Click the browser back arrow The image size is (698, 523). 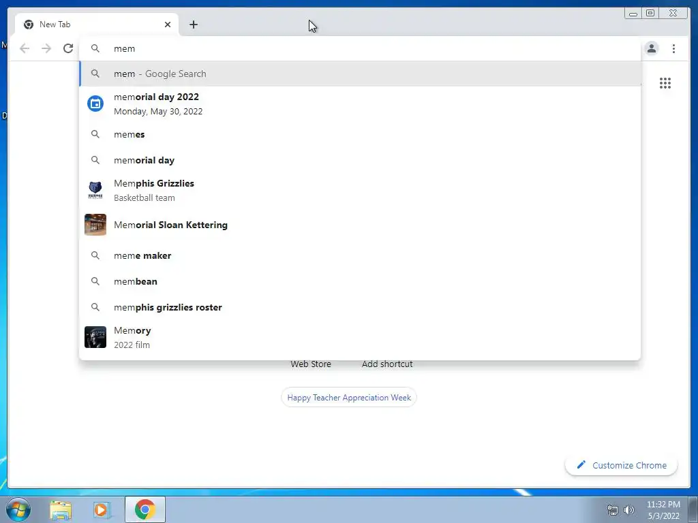pos(25,48)
